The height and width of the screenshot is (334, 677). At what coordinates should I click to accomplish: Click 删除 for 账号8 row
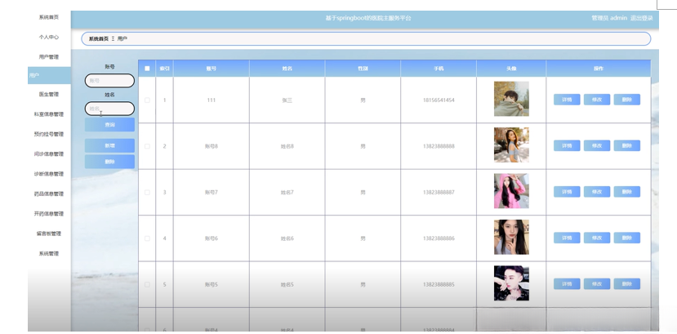(x=627, y=145)
